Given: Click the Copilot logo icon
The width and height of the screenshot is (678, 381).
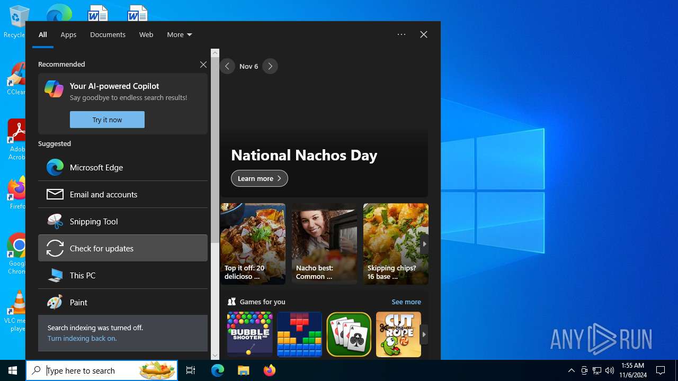Looking at the screenshot, I should [x=54, y=89].
